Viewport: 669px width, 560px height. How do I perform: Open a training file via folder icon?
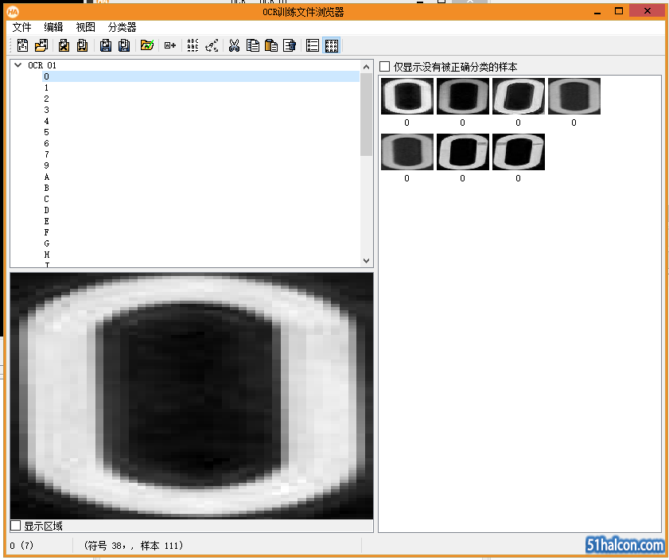coord(41,45)
